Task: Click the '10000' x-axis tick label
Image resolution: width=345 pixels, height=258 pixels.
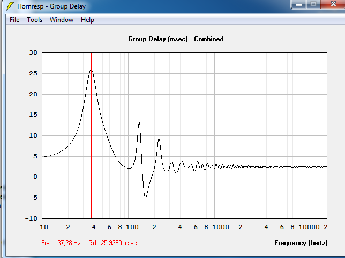Action: pos(309,227)
